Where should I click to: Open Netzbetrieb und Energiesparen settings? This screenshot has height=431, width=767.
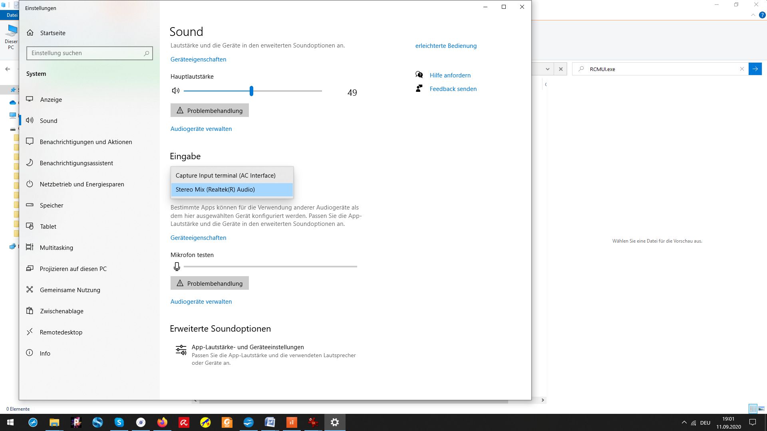tap(82, 184)
